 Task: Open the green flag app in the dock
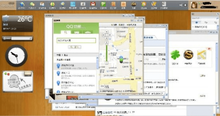pos(103,4)
